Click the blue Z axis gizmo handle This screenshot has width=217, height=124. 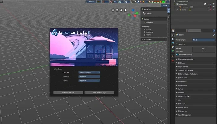133,10
